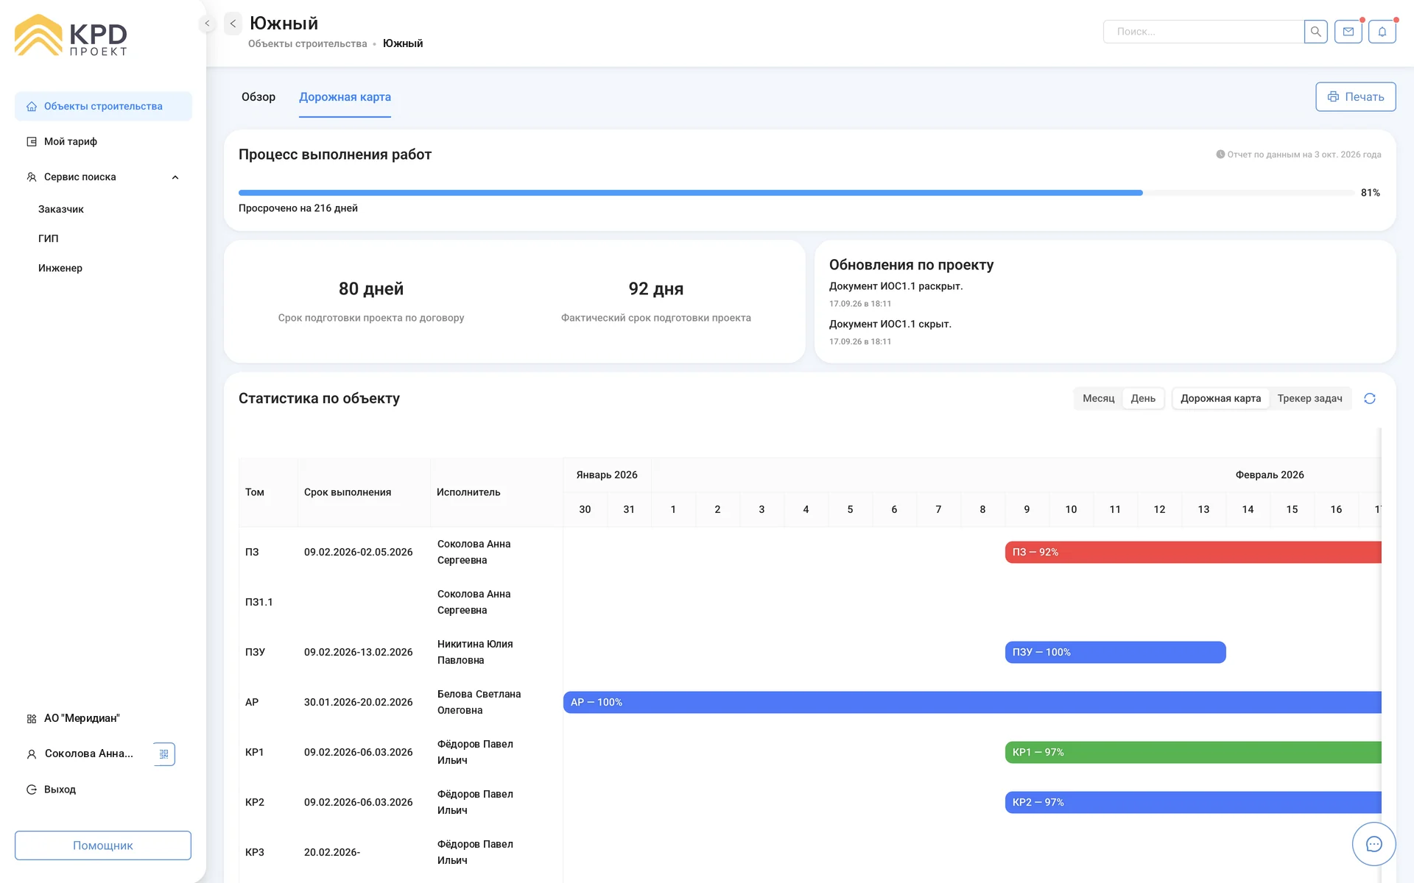Click the КР2 — 97% Gantt bar
The image size is (1414, 883).
[1193, 802]
